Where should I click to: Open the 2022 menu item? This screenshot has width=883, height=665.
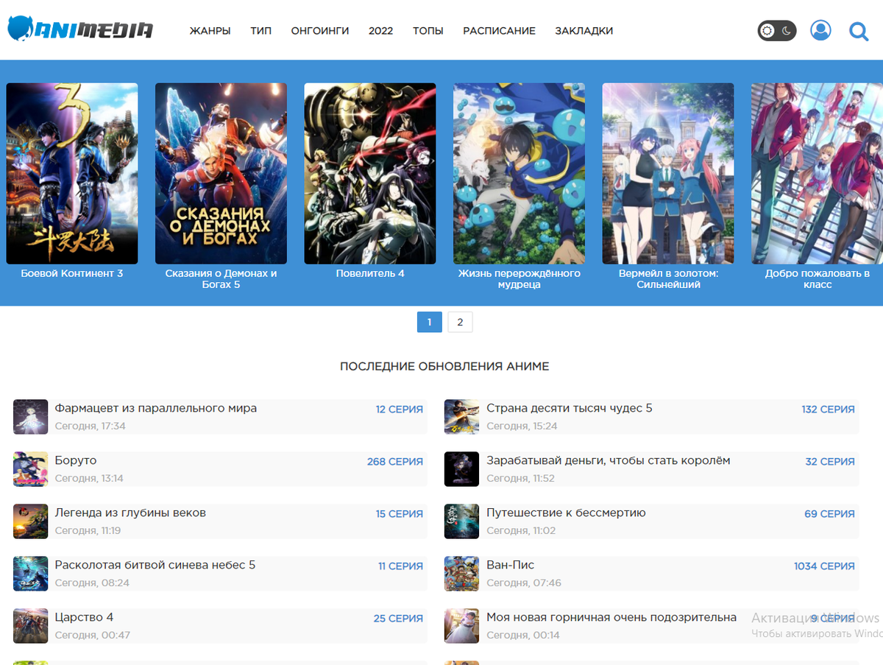(381, 31)
